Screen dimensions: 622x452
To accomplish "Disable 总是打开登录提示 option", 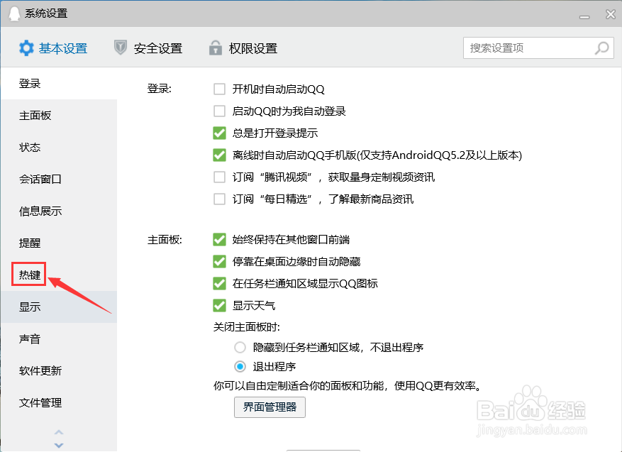I will (220, 133).
